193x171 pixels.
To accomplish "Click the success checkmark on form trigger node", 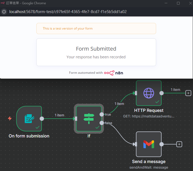I will [x=37, y=127].
